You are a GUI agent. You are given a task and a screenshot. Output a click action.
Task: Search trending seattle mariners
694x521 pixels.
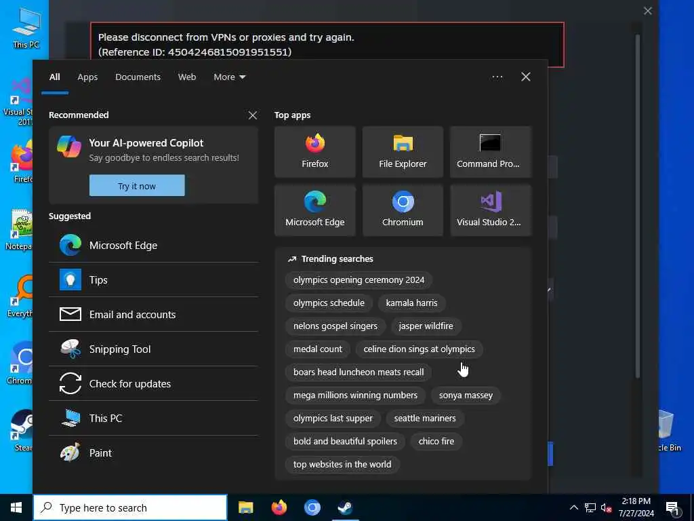click(x=425, y=418)
